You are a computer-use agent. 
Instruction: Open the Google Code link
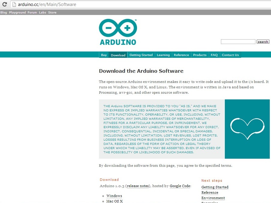coord(180,186)
